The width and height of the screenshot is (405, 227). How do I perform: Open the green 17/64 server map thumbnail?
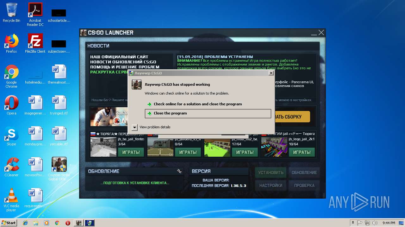(x=217, y=148)
